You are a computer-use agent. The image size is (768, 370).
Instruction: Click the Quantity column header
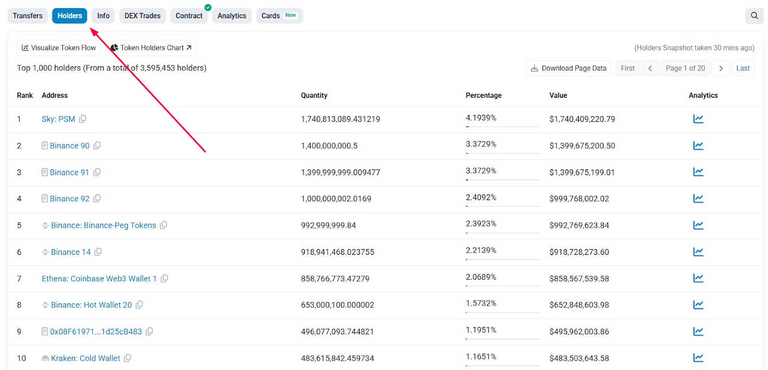314,95
